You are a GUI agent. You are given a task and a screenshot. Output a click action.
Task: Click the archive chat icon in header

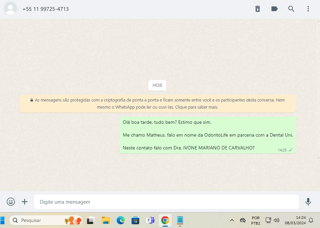tap(258, 9)
